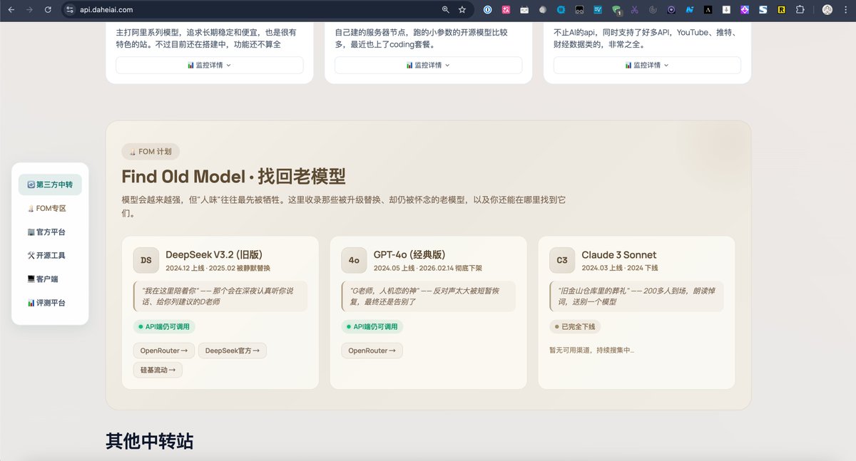Select 第三方中转 in the side navigation

(50, 185)
